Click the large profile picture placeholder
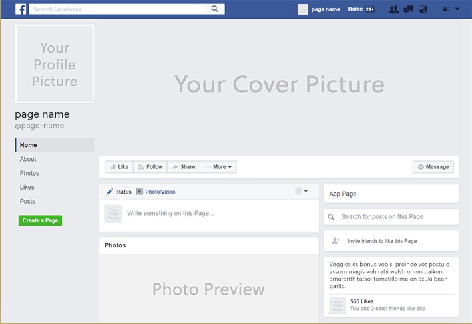This screenshot has width=472, height=324. click(55, 64)
